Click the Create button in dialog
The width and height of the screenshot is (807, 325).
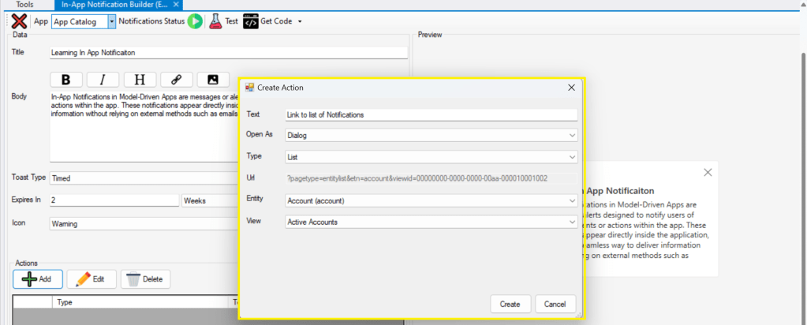click(x=510, y=304)
